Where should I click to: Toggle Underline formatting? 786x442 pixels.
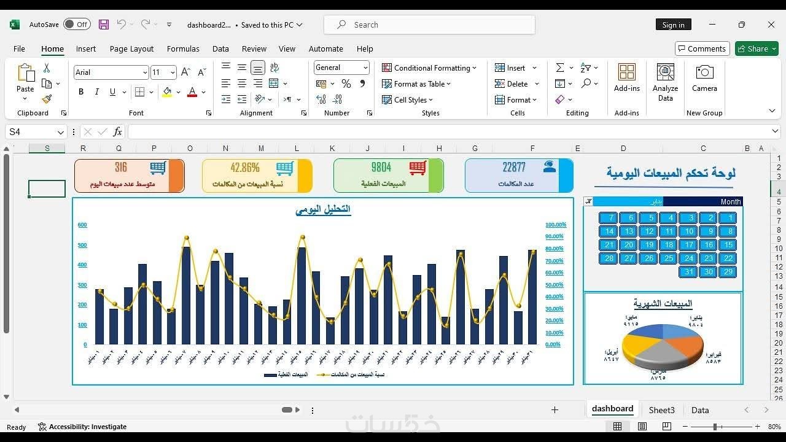(112, 92)
